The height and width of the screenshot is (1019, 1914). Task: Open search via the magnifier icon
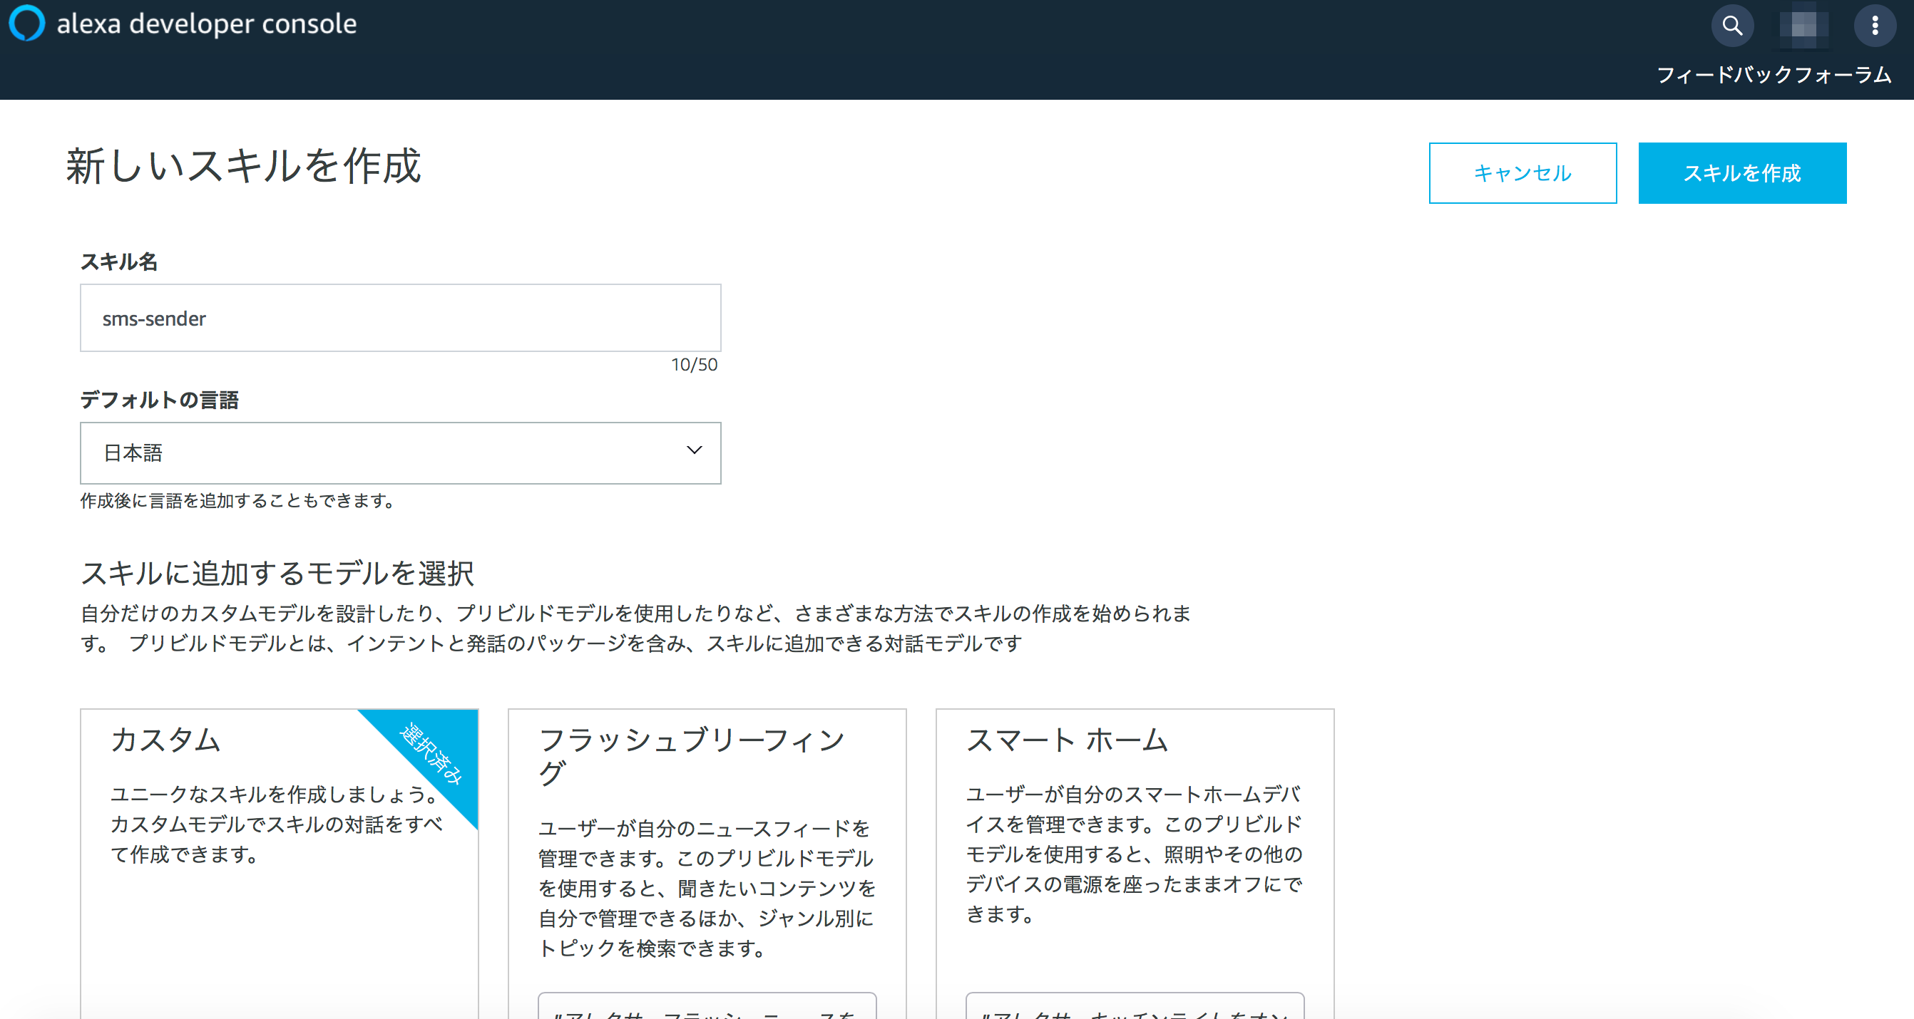1732,26
